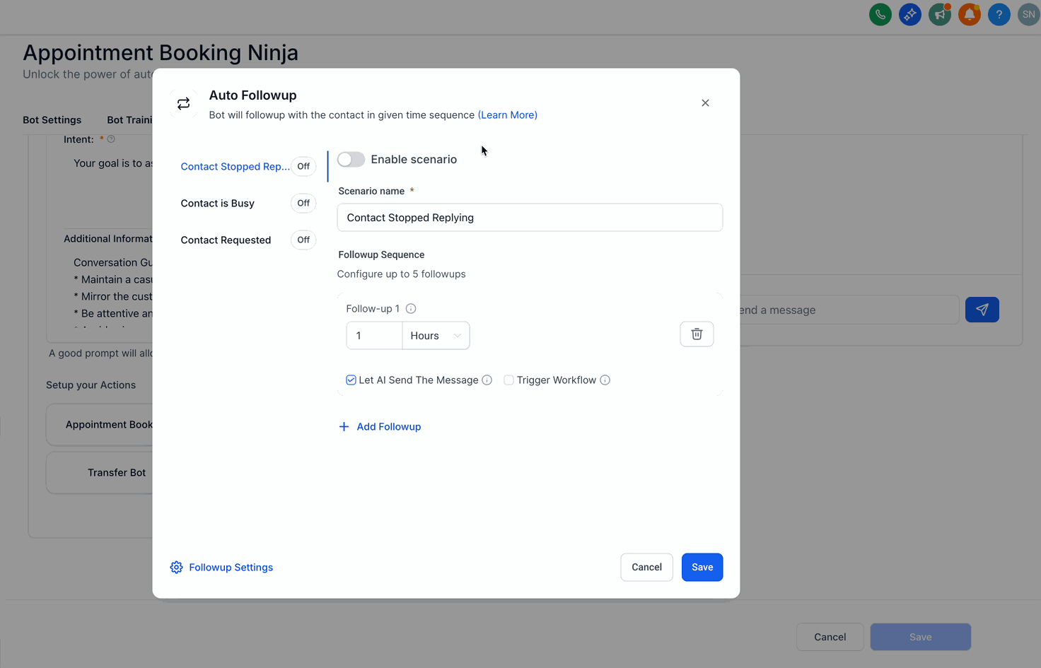The width and height of the screenshot is (1041, 668).
Task: Toggle Off switch for Contact is Busy
Action: (x=303, y=204)
